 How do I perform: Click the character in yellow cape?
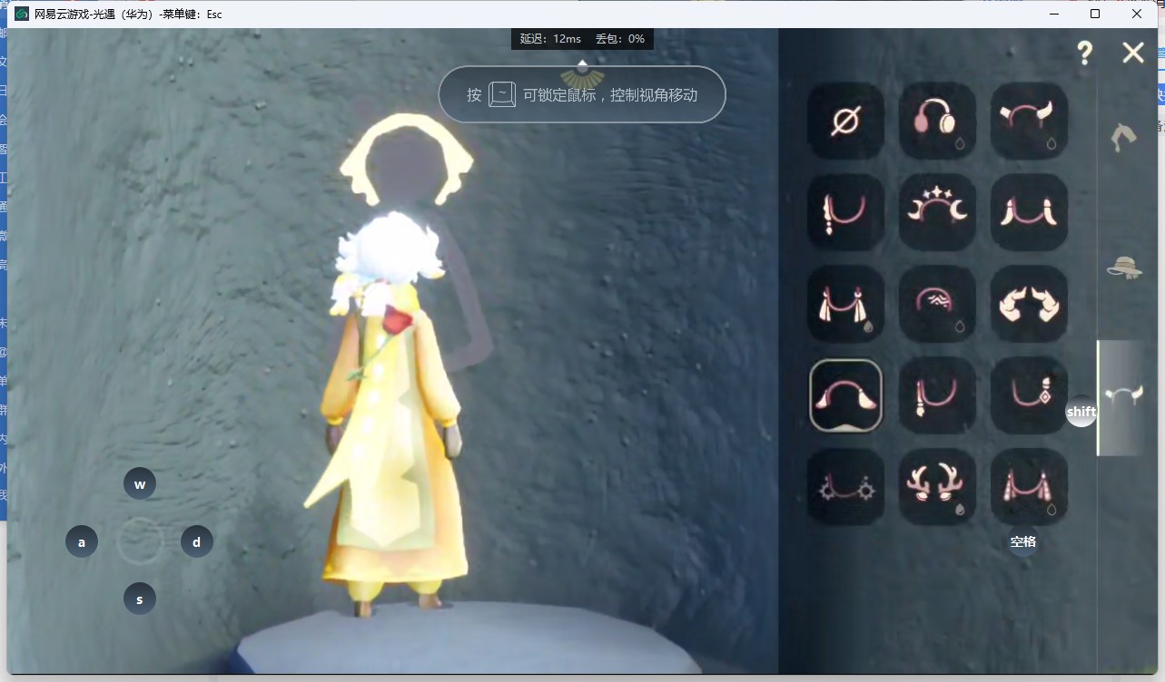(x=390, y=413)
